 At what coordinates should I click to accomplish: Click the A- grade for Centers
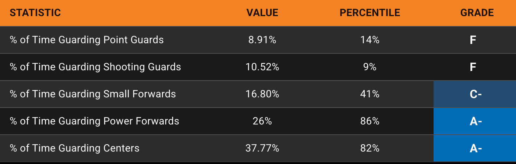pos(475,148)
